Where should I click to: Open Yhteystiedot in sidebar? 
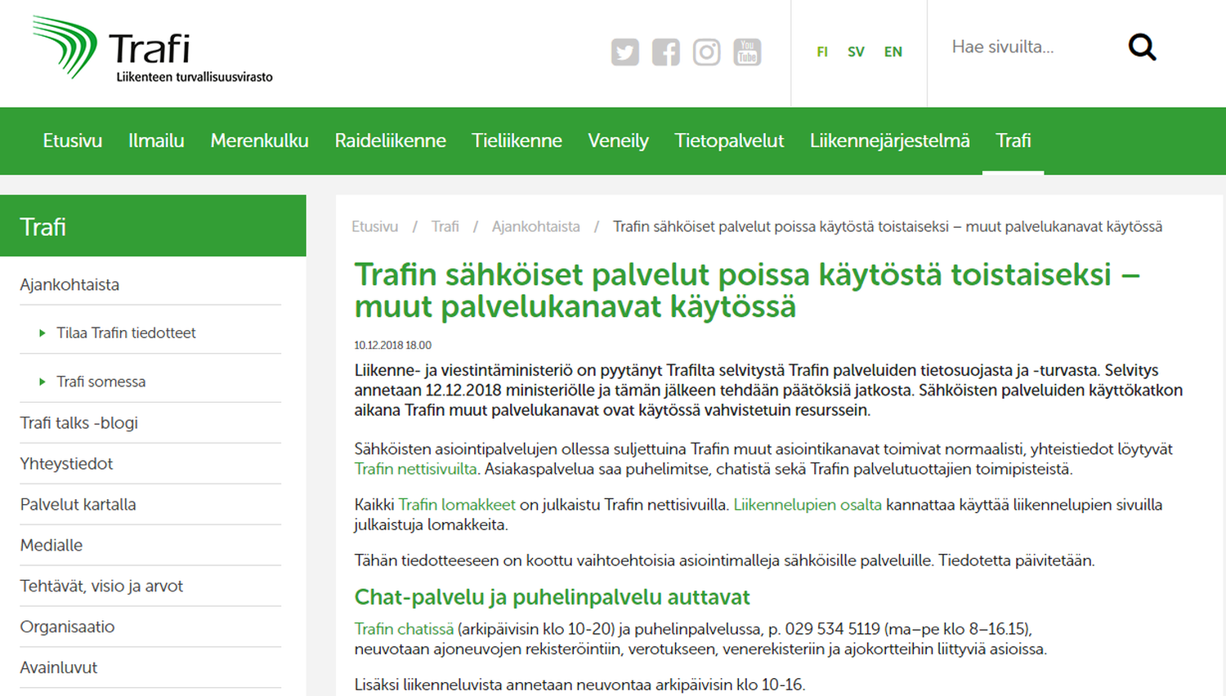click(66, 463)
